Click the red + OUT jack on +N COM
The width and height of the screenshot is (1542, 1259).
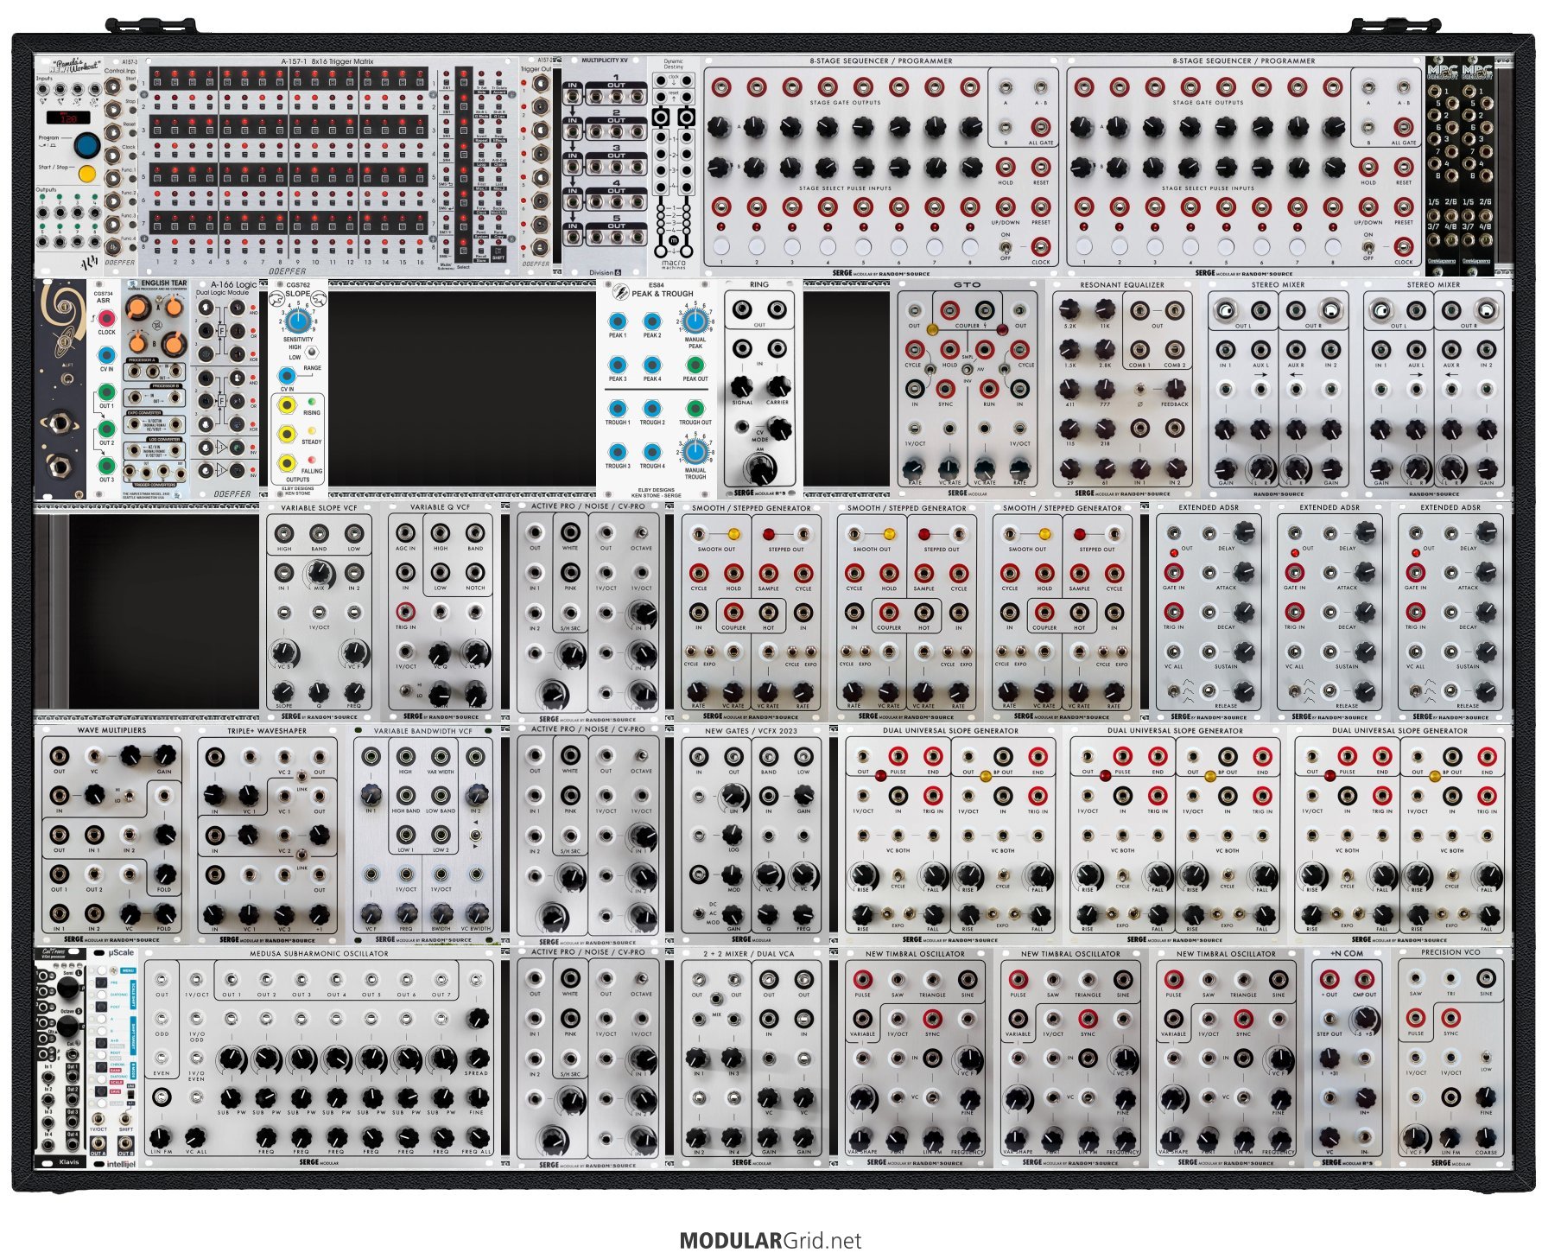(1329, 980)
